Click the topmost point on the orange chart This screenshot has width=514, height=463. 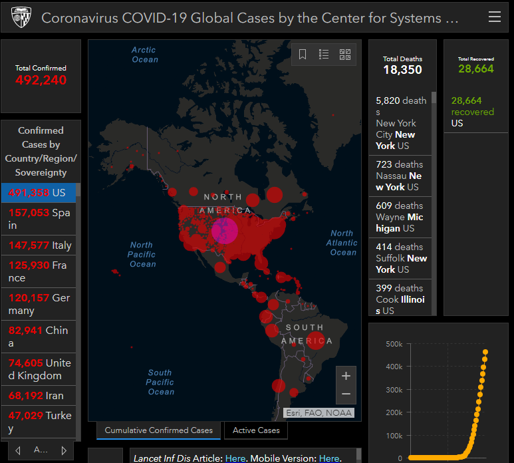point(485,352)
